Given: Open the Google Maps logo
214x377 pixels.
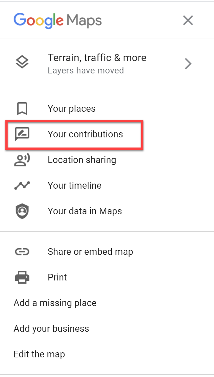Looking at the screenshot, I should point(57,20).
